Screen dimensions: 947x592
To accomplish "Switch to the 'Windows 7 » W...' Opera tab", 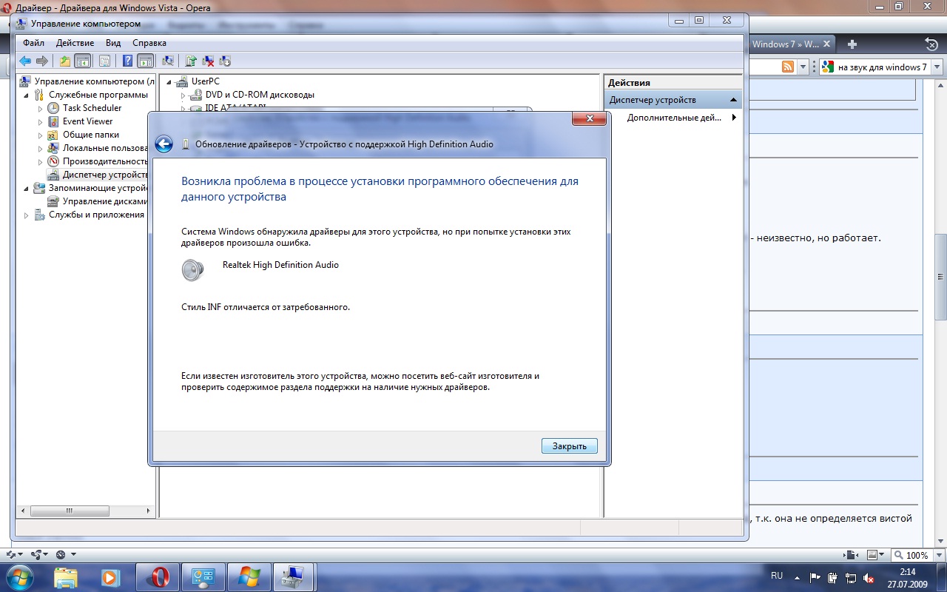I will 792,44.
